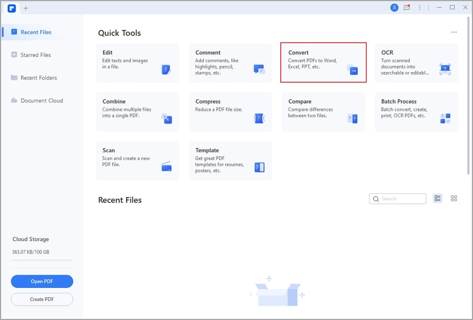Open the Scan quick tool title

(x=109, y=150)
